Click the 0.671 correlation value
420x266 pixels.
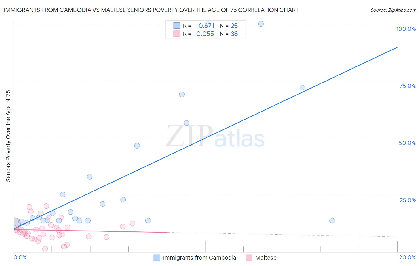[206, 26]
